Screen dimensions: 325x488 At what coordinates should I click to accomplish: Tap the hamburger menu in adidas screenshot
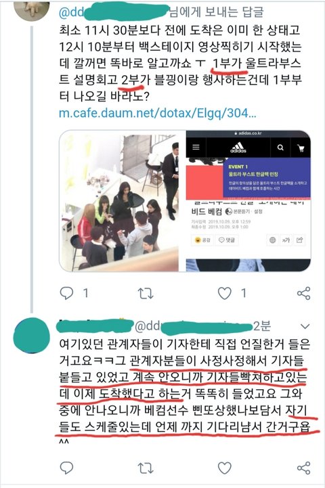[x=196, y=147]
